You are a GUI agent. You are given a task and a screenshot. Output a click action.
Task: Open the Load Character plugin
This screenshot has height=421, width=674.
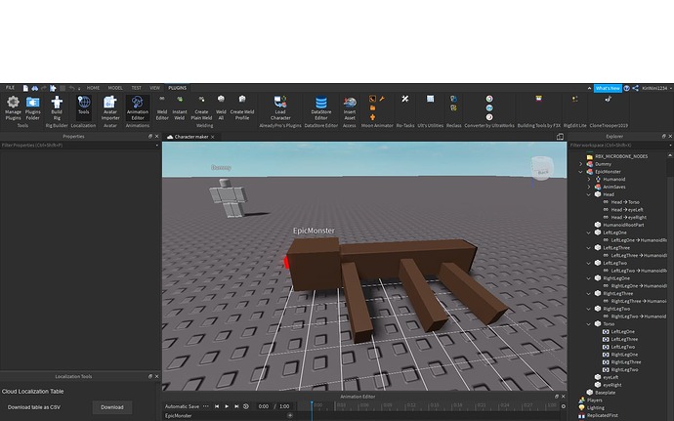pos(280,107)
